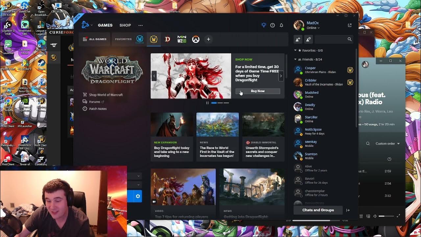Open the GAMES tab
The image size is (421, 237).
coord(105,25)
